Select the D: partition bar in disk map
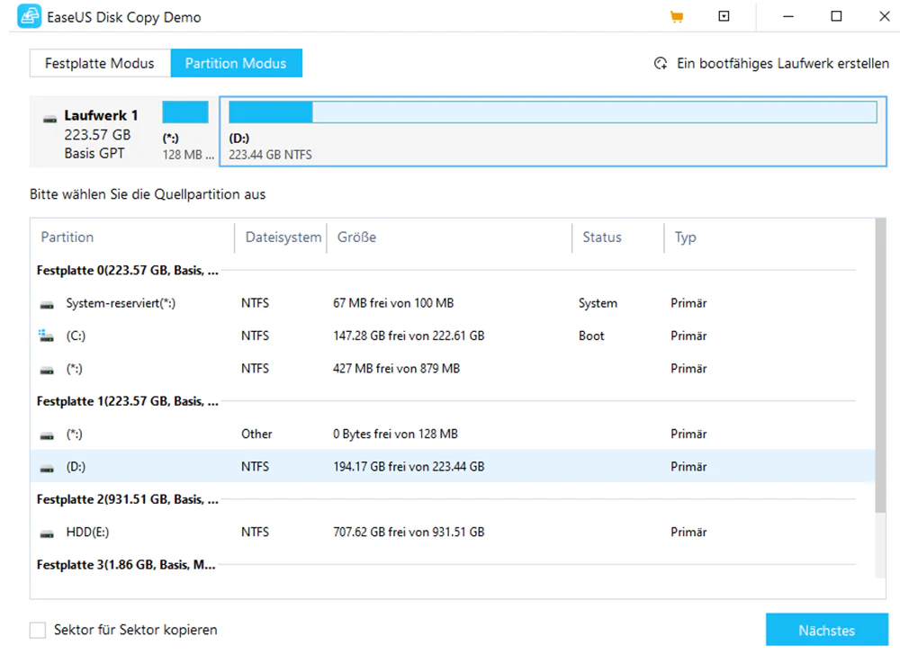 click(553, 131)
